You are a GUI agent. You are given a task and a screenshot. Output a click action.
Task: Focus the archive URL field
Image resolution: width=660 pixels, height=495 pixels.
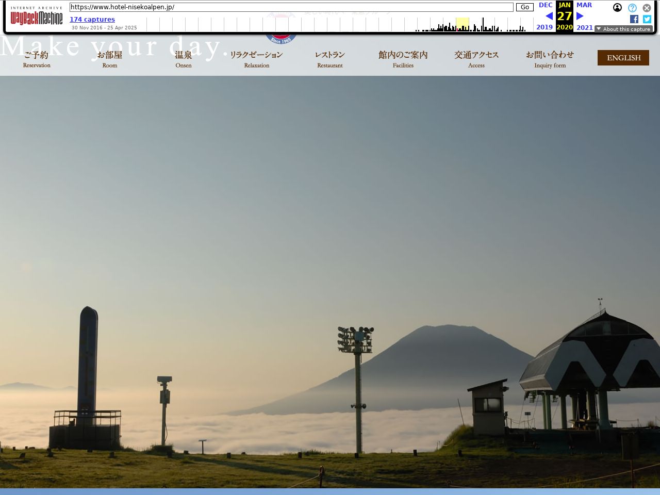291,7
